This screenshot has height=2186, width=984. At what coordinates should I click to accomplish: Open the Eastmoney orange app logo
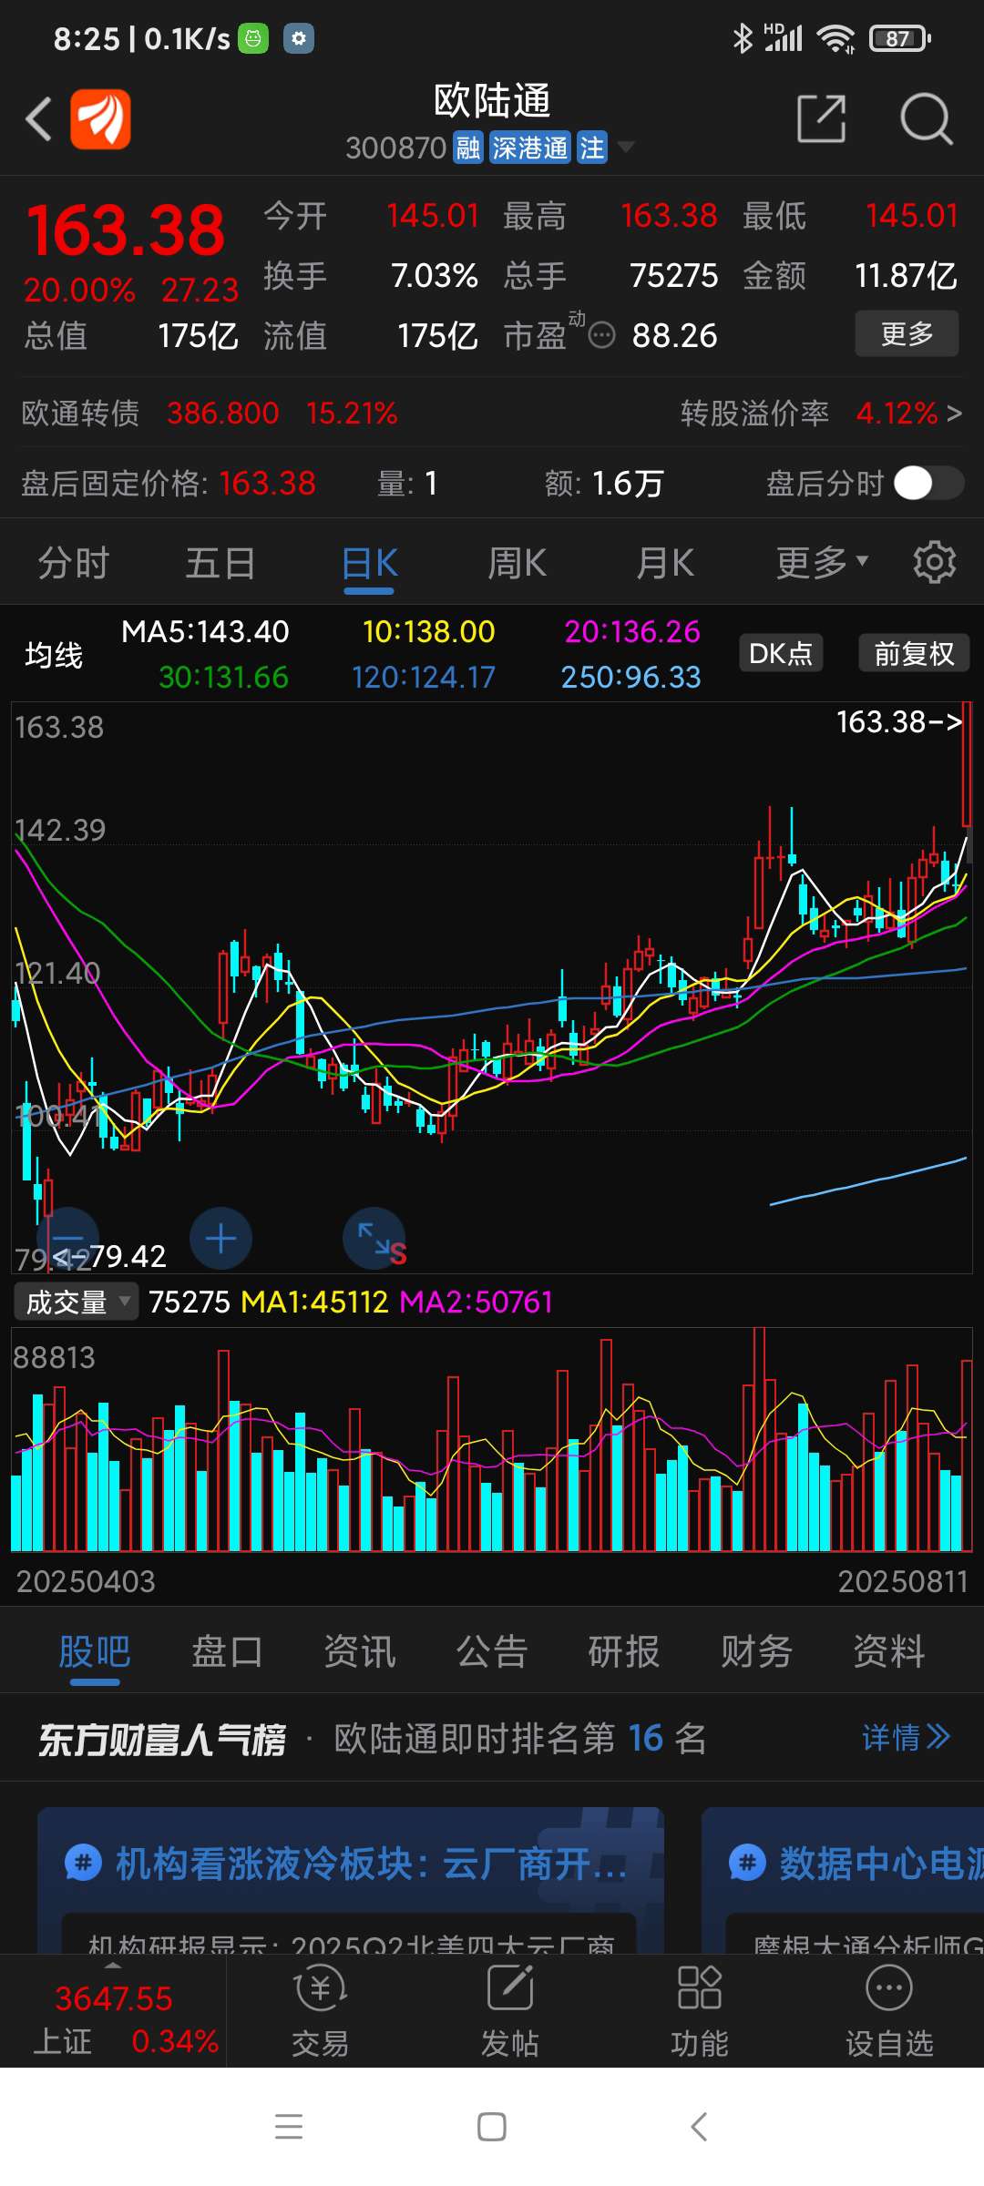click(100, 119)
